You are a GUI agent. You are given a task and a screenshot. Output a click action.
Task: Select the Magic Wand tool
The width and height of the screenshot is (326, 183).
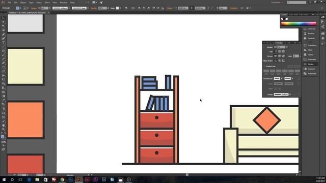(x=3, y=26)
